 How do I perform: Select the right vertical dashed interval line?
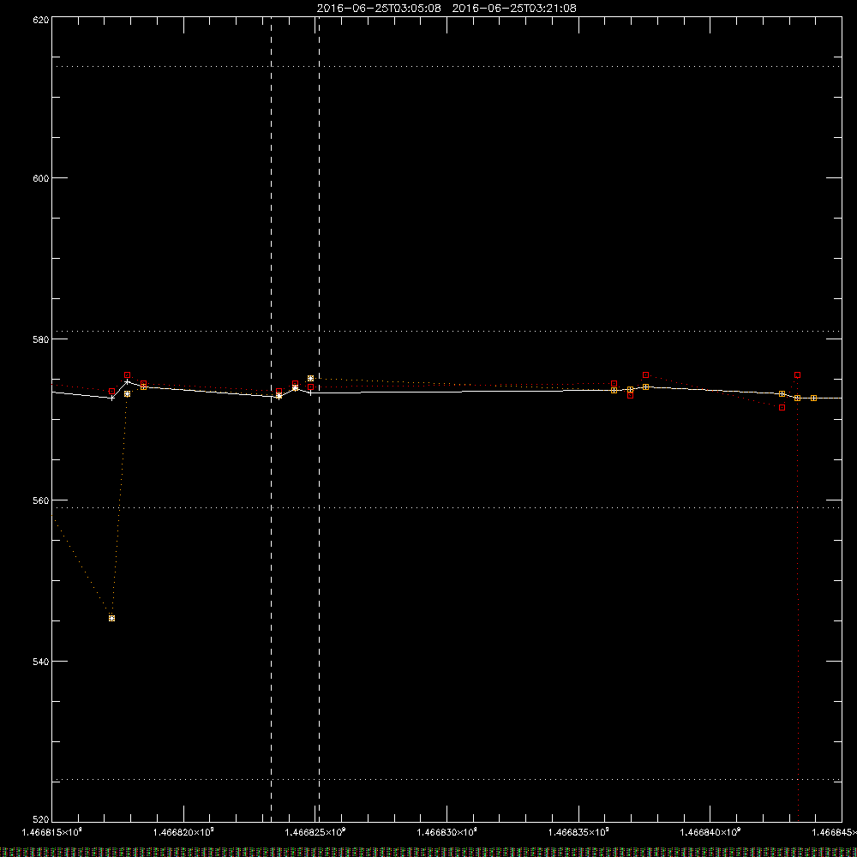319,418
